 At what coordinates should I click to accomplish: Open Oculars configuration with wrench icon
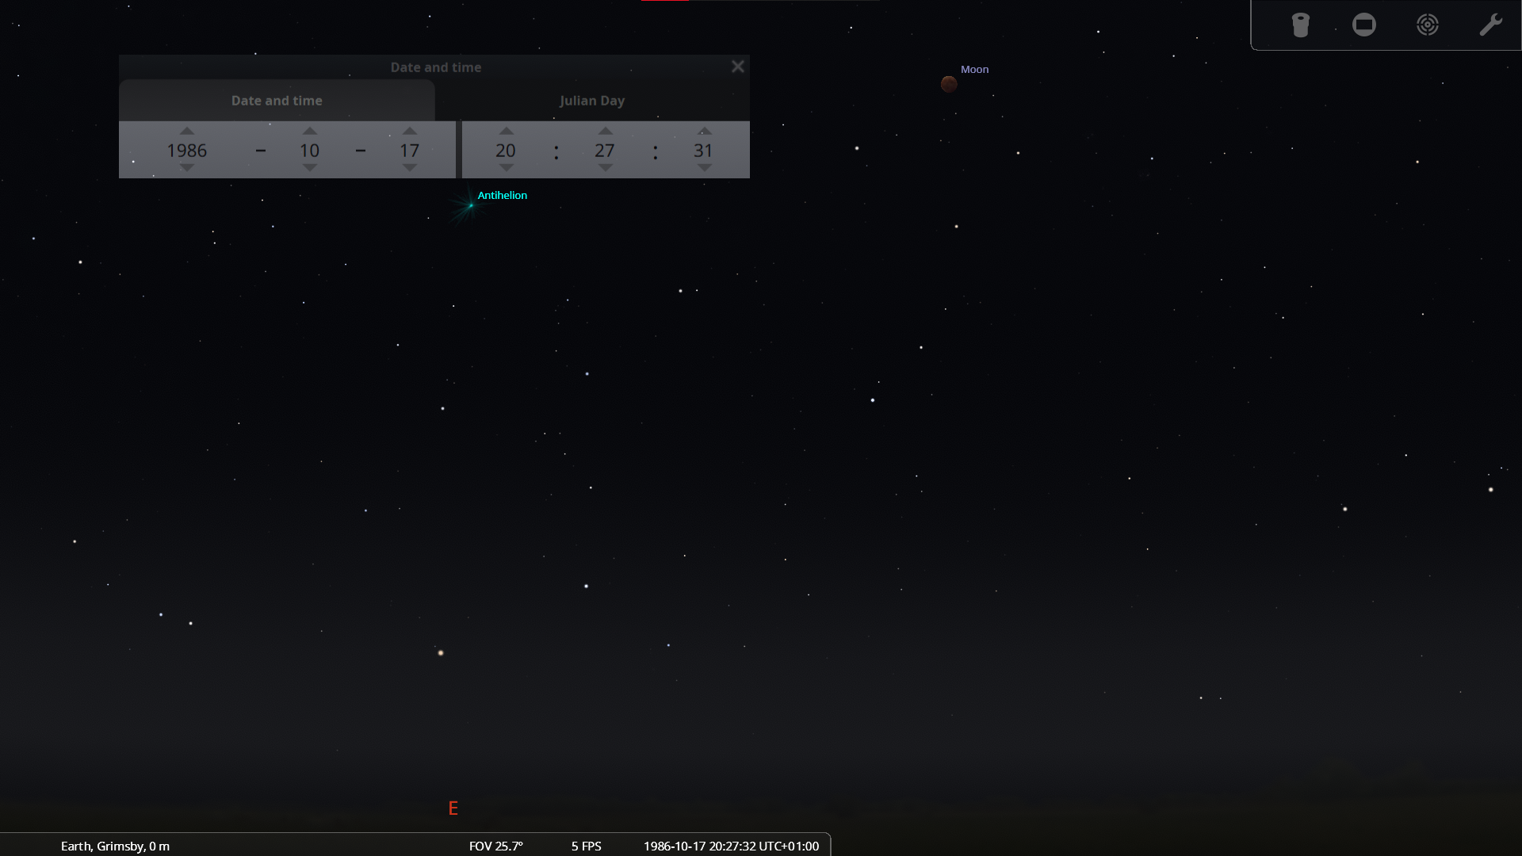tap(1490, 25)
